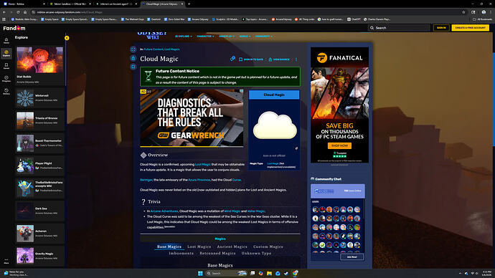
Task: Open File Explorer from the taskbar
Action: (269, 273)
